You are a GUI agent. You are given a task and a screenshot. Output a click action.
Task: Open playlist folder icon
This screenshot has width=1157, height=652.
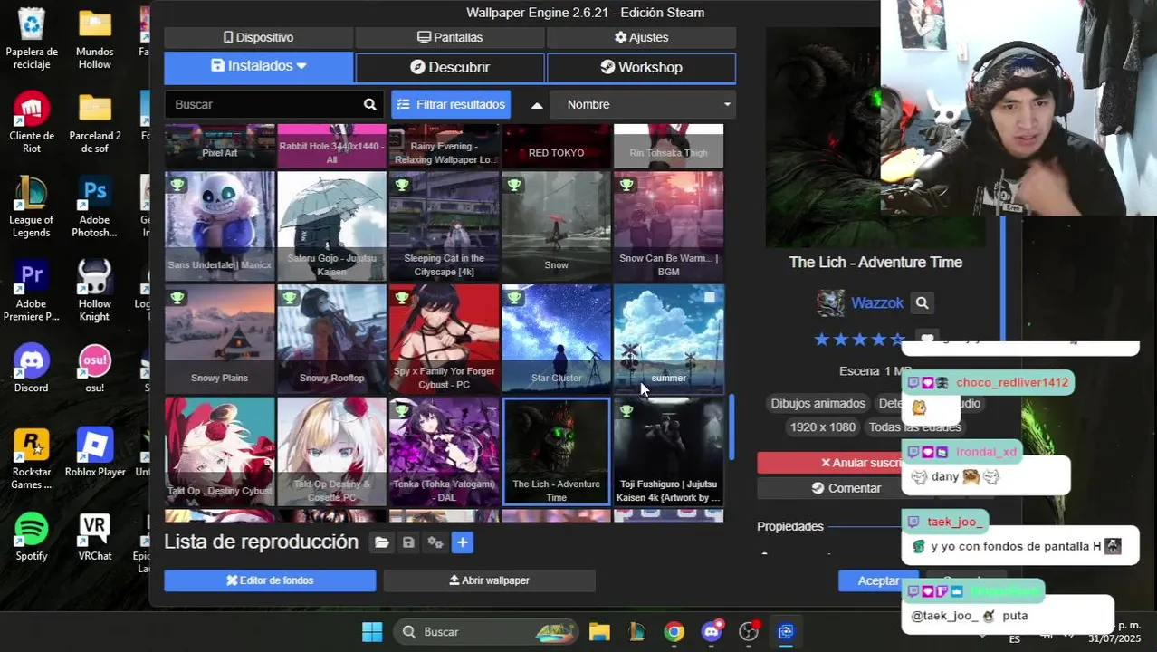382,542
